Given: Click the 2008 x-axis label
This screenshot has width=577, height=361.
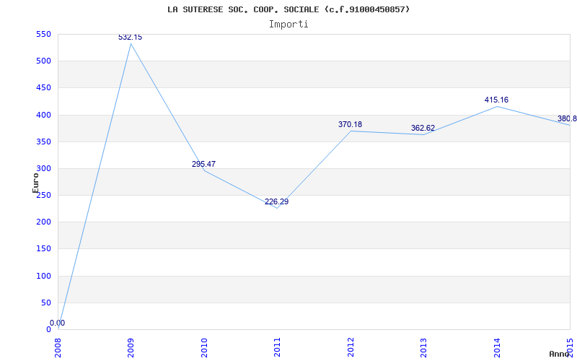Looking at the screenshot, I should coord(58,347).
